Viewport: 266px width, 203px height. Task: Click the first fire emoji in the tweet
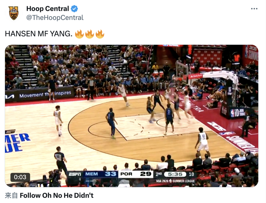(x=80, y=34)
